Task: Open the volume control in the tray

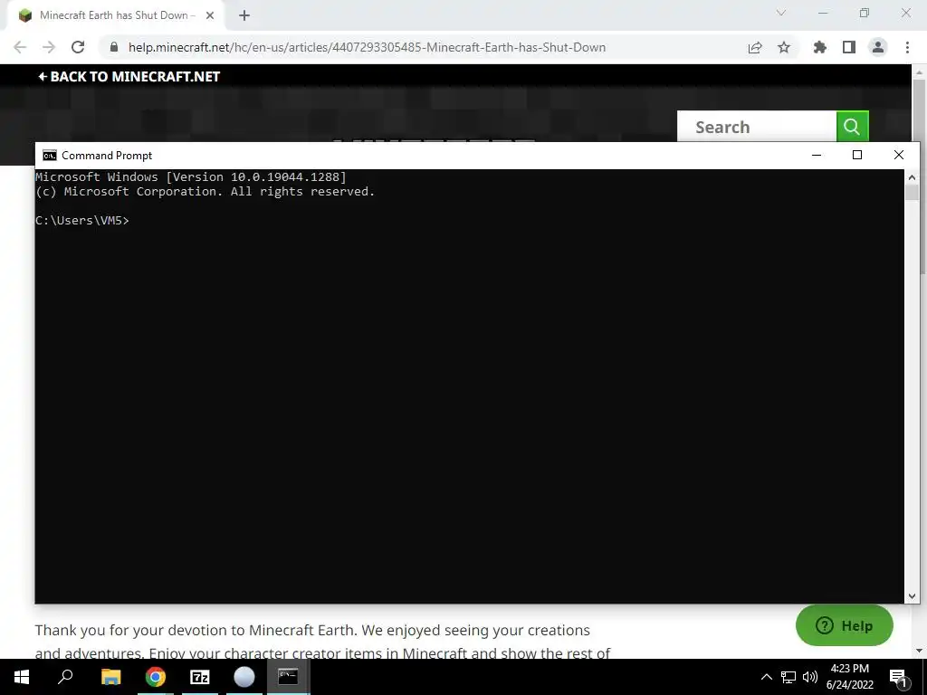Action: click(x=810, y=677)
